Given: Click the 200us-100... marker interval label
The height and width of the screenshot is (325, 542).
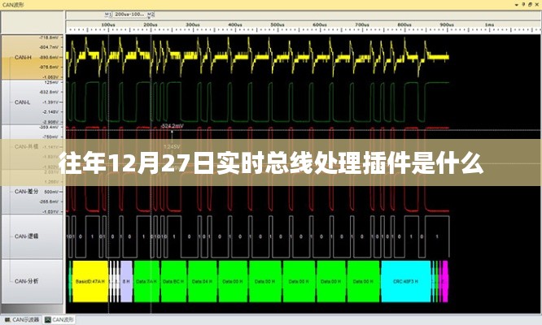Looking at the screenshot, I should pos(129,15).
